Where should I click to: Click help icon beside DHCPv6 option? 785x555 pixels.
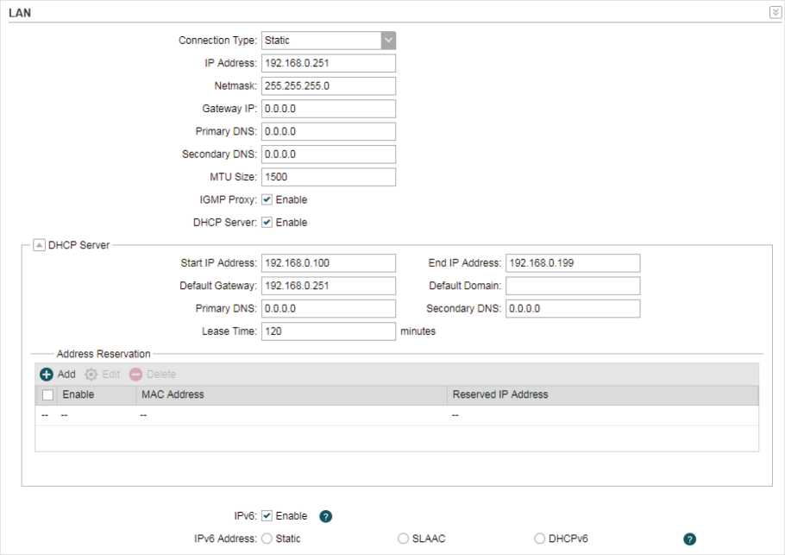(x=689, y=539)
